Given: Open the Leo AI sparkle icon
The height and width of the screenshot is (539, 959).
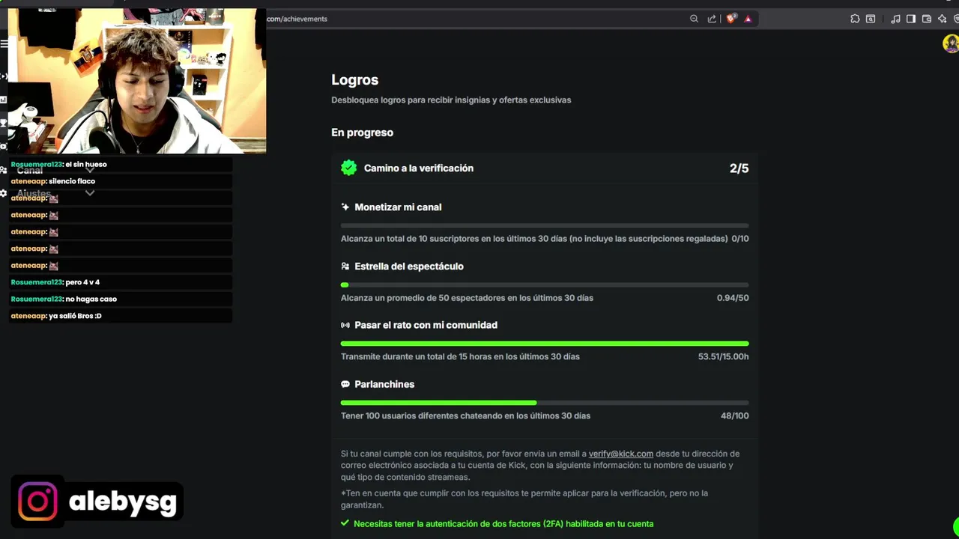Looking at the screenshot, I should tap(943, 19).
